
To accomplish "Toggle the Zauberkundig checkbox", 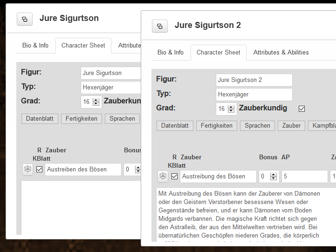I will tap(302, 109).
